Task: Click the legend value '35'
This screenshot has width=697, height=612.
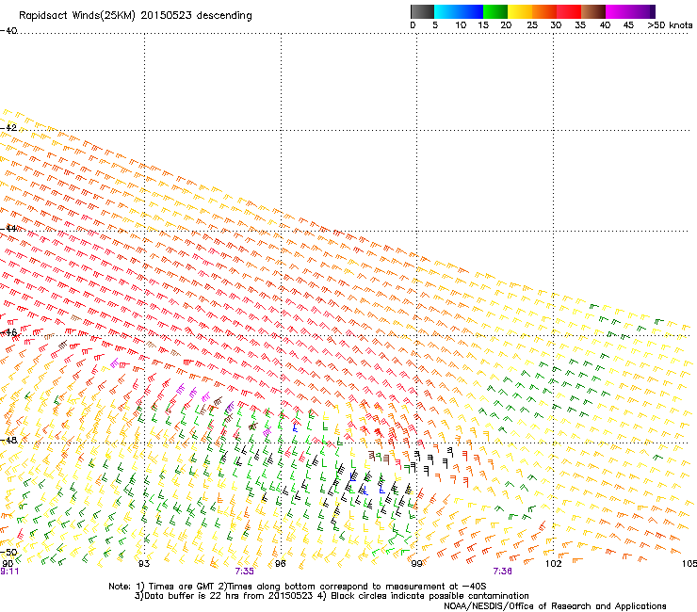Action: click(580, 24)
